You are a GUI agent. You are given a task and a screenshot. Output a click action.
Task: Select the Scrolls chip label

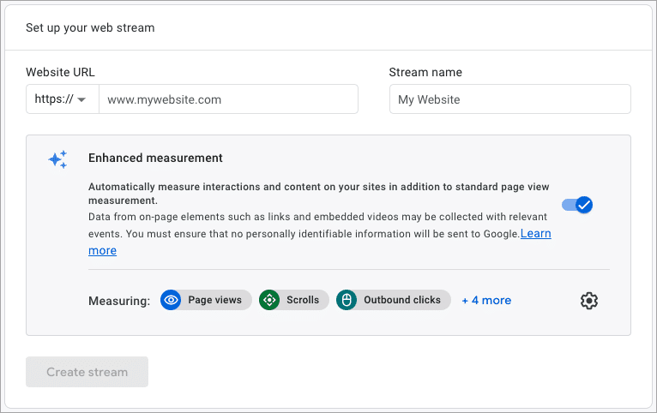(x=303, y=300)
